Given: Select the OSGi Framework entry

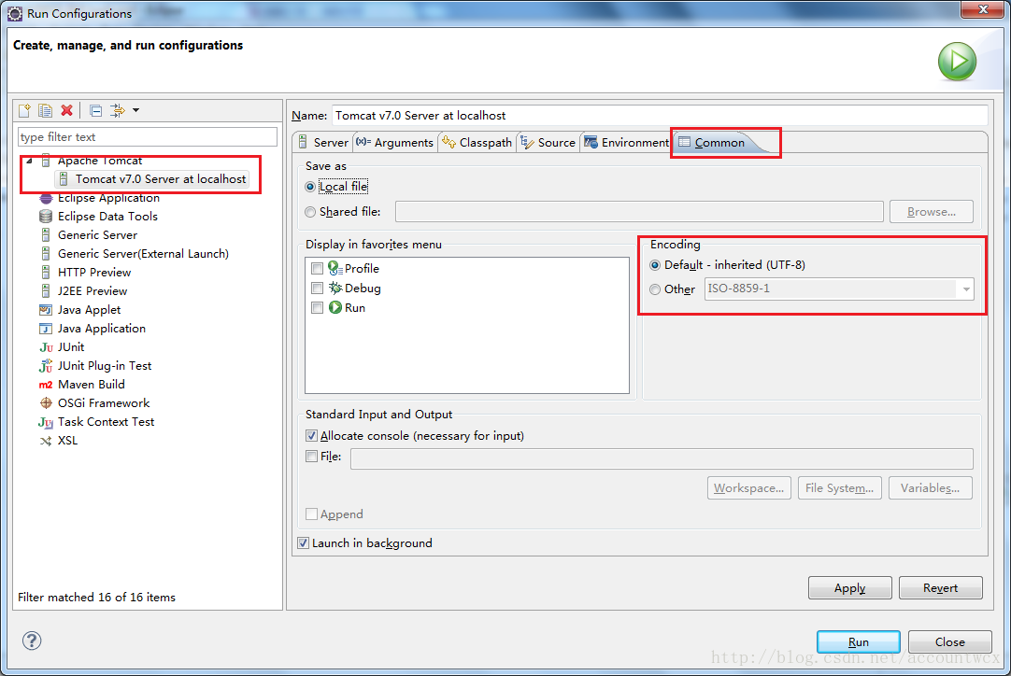Looking at the screenshot, I should [x=104, y=403].
